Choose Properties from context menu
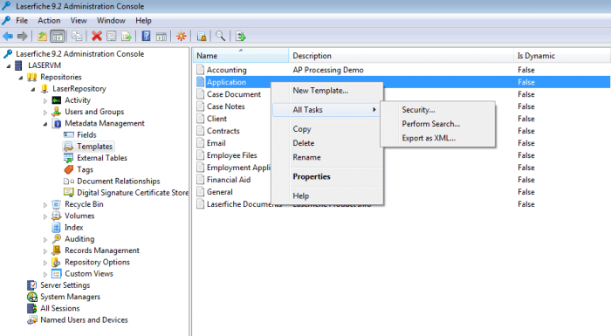The image size is (611, 336). point(327,176)
